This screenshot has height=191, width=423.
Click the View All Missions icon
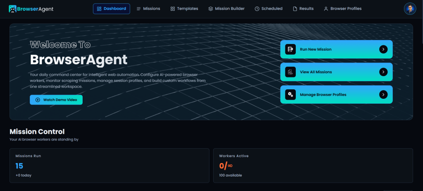[290, 72]
